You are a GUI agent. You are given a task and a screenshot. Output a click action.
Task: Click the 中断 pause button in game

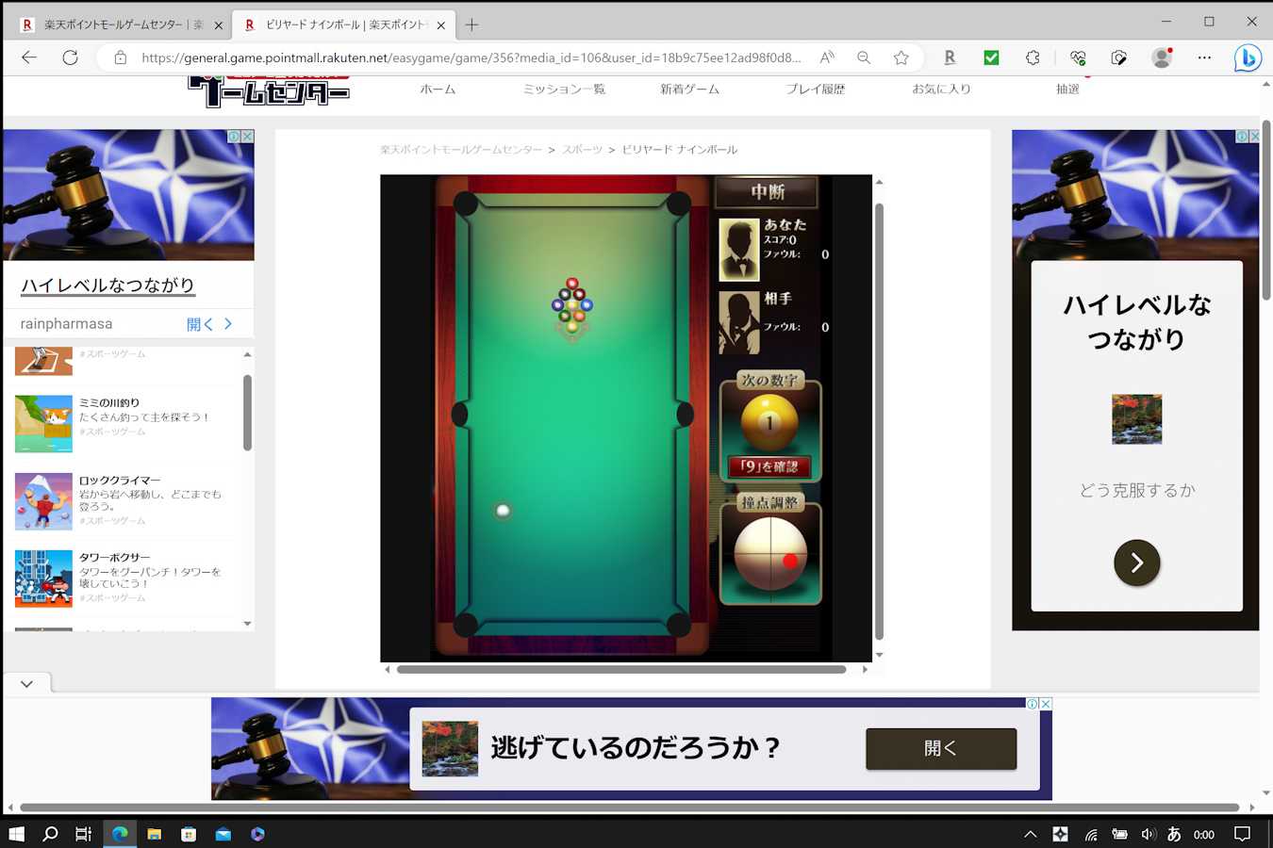coord(767,192)
